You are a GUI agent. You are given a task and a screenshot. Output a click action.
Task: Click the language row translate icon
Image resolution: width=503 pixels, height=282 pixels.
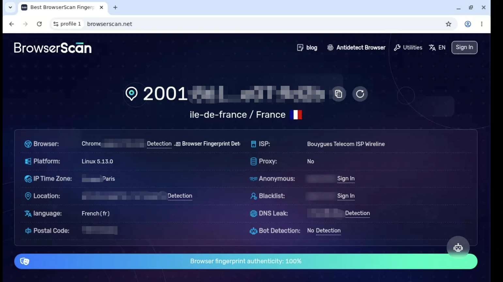click(x=28, y=213)
